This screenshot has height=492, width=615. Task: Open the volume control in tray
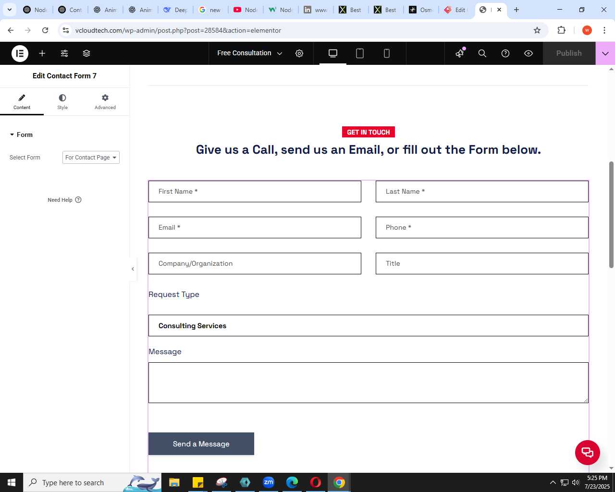click(576, 482)
